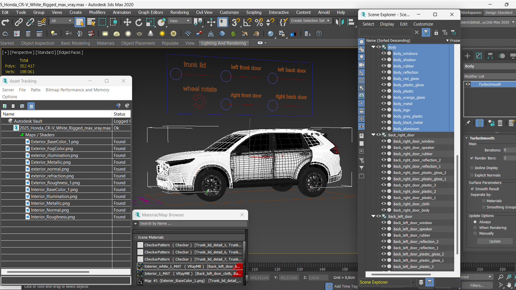Toggle Scene Explorer filter funnel icon

click(426, 32)
